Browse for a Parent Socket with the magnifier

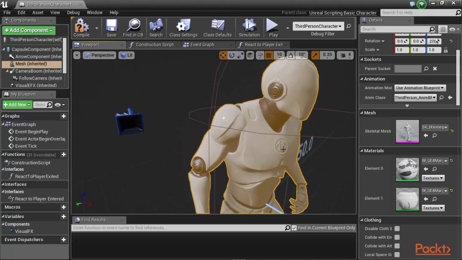coord(426,69)
